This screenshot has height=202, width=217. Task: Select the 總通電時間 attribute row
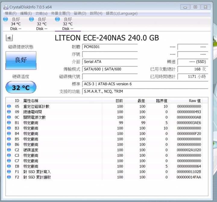click(x=104, y=112)
